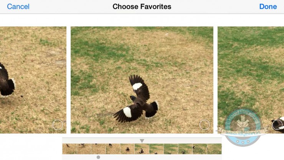Viewport: 284px width, 160px height.
Task: Click the gray suggested-photo dot under filmstrip
Action: 98,157
